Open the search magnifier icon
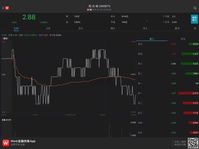 click(x=195, y=8)
